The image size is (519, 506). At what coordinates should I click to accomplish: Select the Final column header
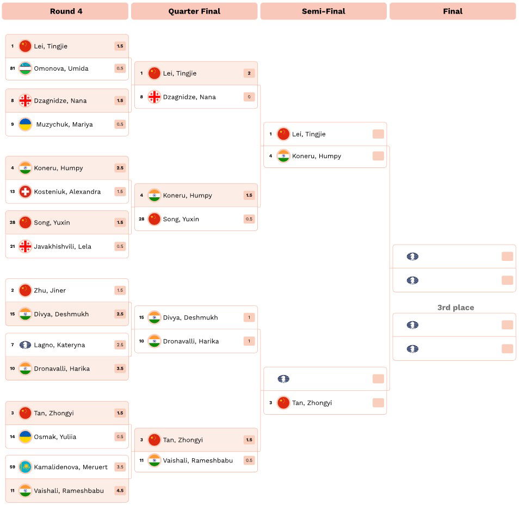click(x=453, y=11)
